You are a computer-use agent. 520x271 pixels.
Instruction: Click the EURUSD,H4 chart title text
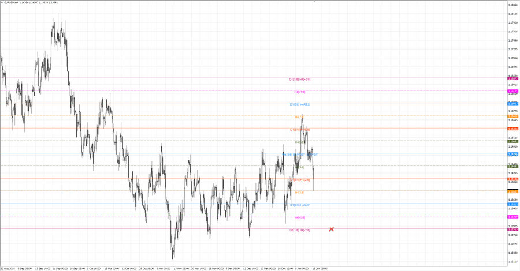click(x=11, y=3)
